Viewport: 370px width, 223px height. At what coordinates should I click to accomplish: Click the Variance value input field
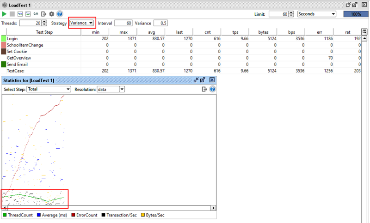(x=160, y=23)
